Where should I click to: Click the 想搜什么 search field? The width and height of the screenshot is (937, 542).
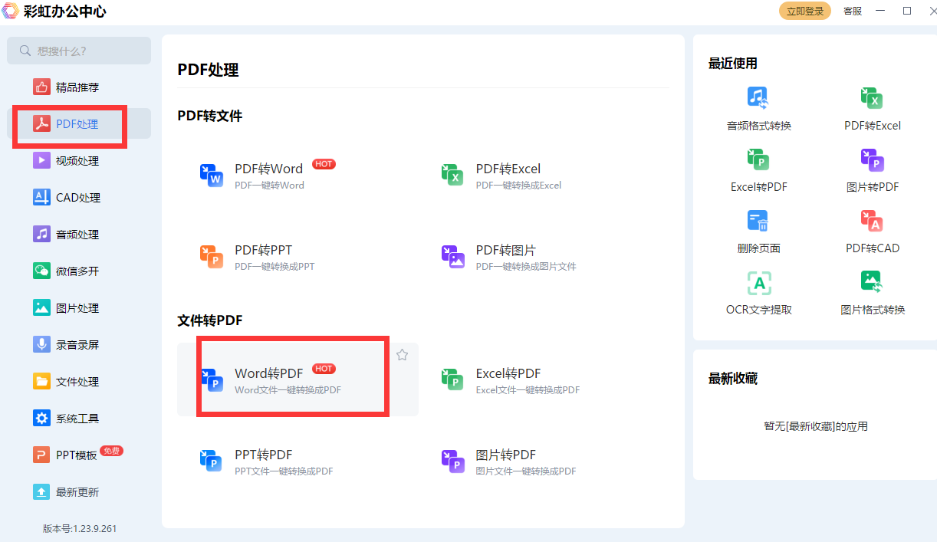[x=79, y=51]
